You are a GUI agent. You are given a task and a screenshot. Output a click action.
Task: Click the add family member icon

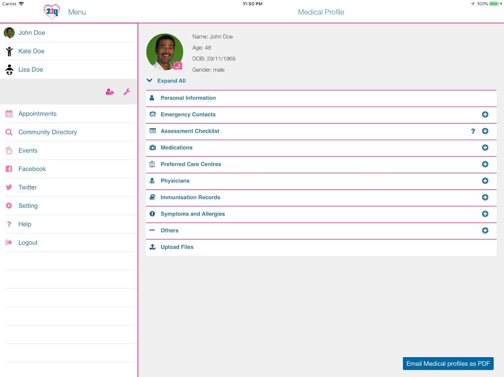coord(110,92)
